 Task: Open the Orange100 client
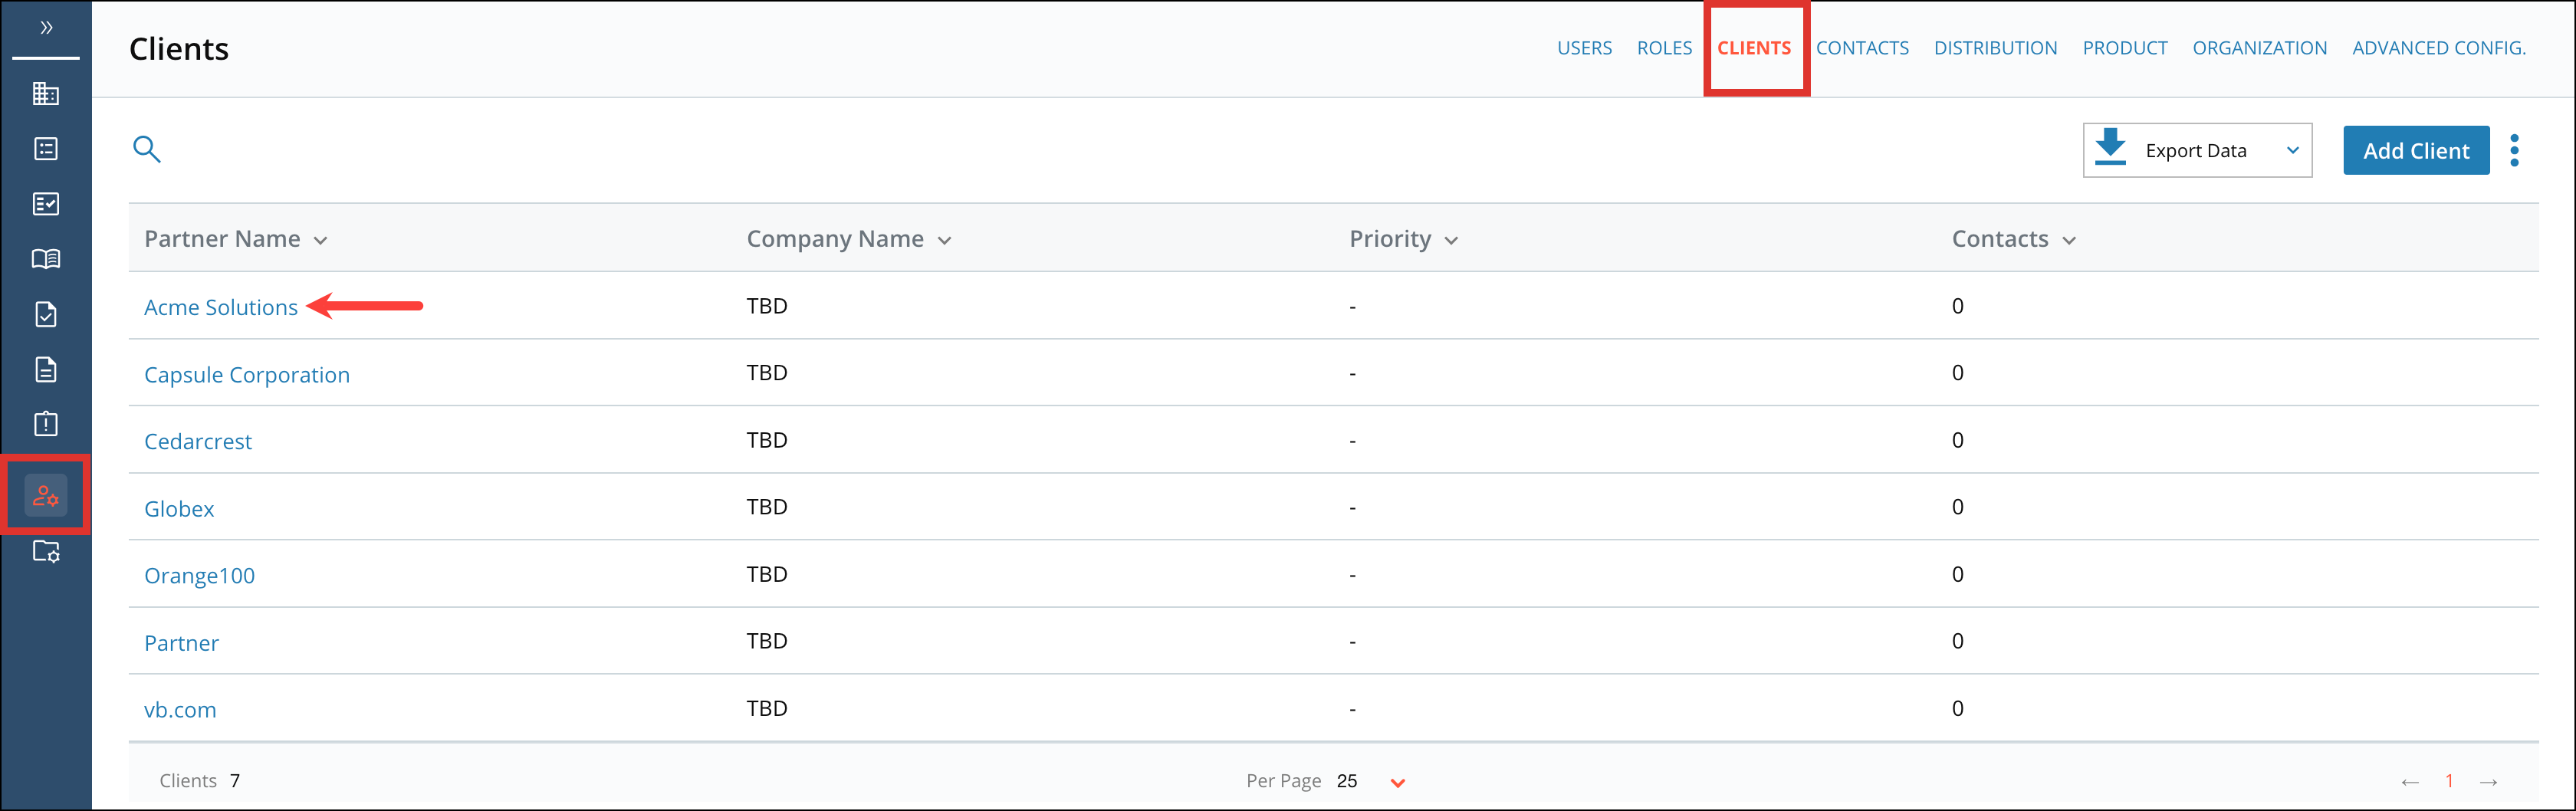pyautogui.click(x=200, y=575)
